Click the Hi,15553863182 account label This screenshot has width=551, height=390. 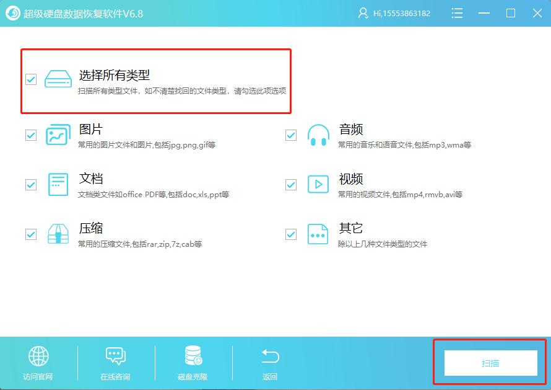pyautogui.click(x=399, y=12)
